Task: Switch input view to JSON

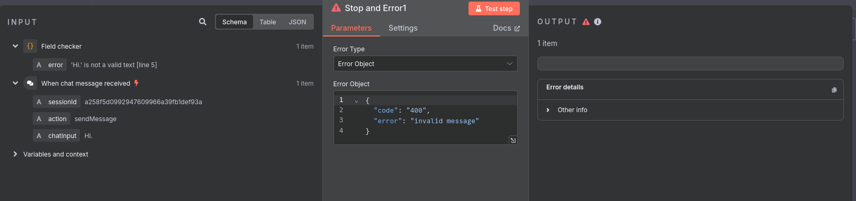Action: click(x=298, y=22)
